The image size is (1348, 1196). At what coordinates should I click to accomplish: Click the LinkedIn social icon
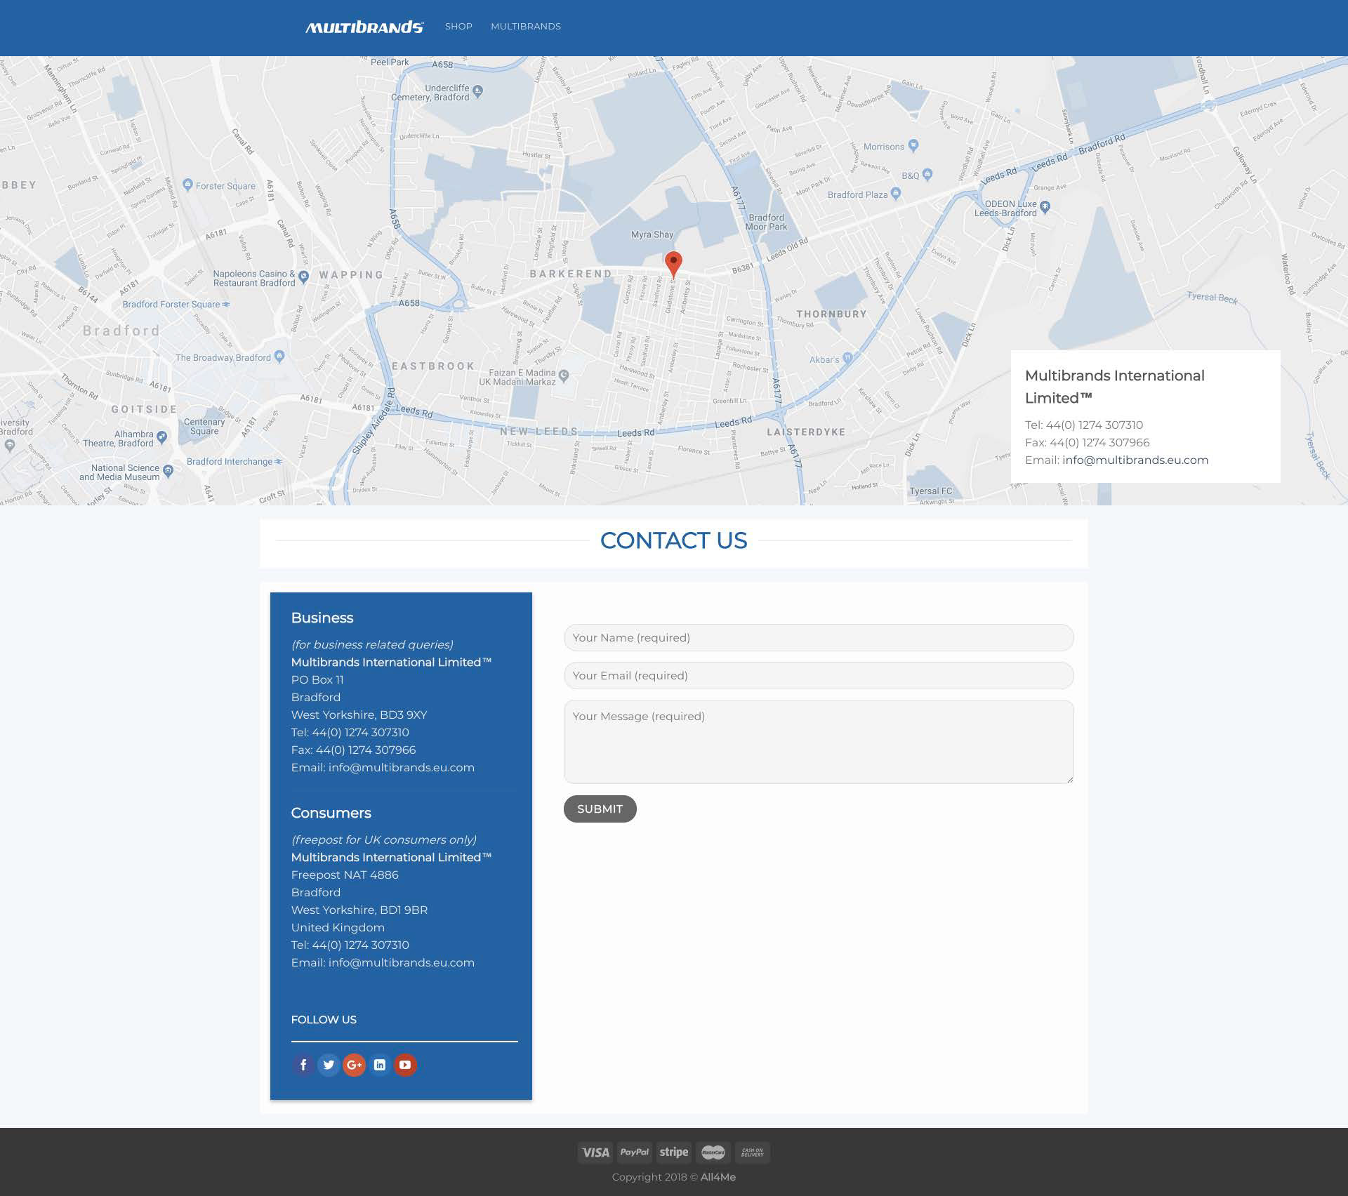click(379, 1065)
